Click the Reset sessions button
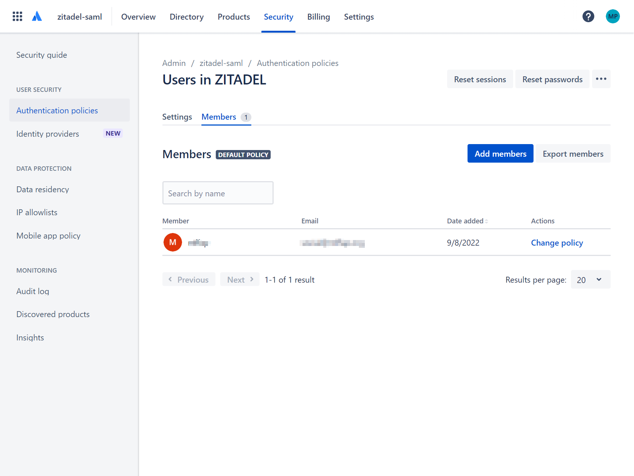Screen dimensions: 634x476 [480, 79]
